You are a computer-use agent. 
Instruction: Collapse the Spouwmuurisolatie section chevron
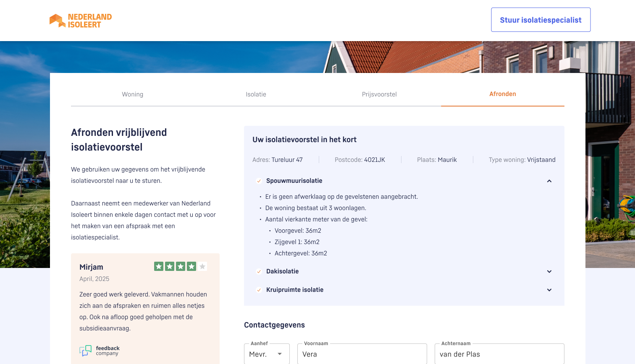(x=549, y=181)
